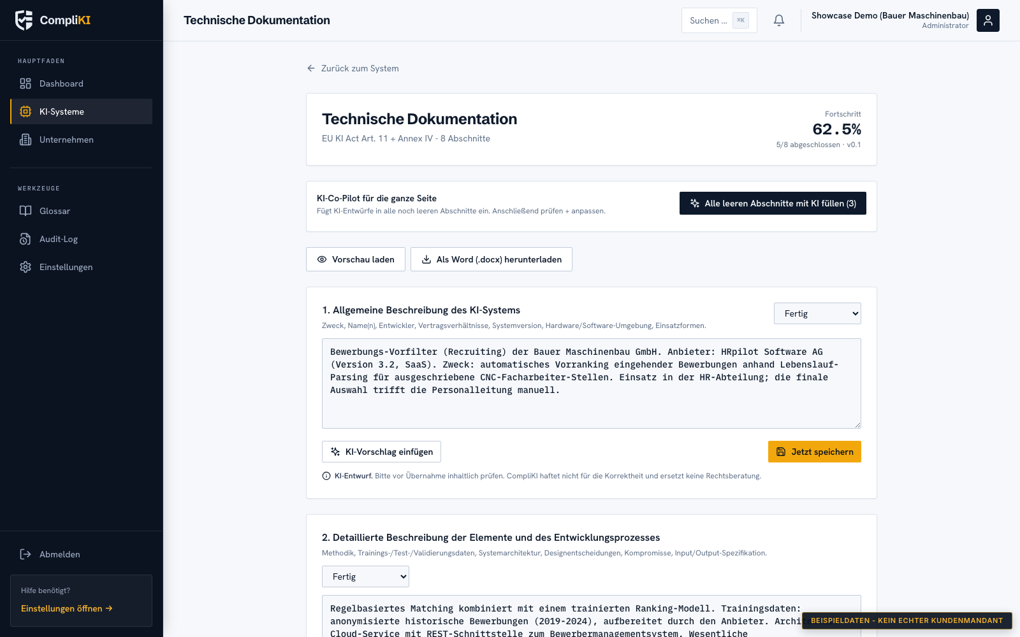The width and height of the screenshot is (1020, 637).
Task: Click the Glossar book icon
Action: point(25,211)
